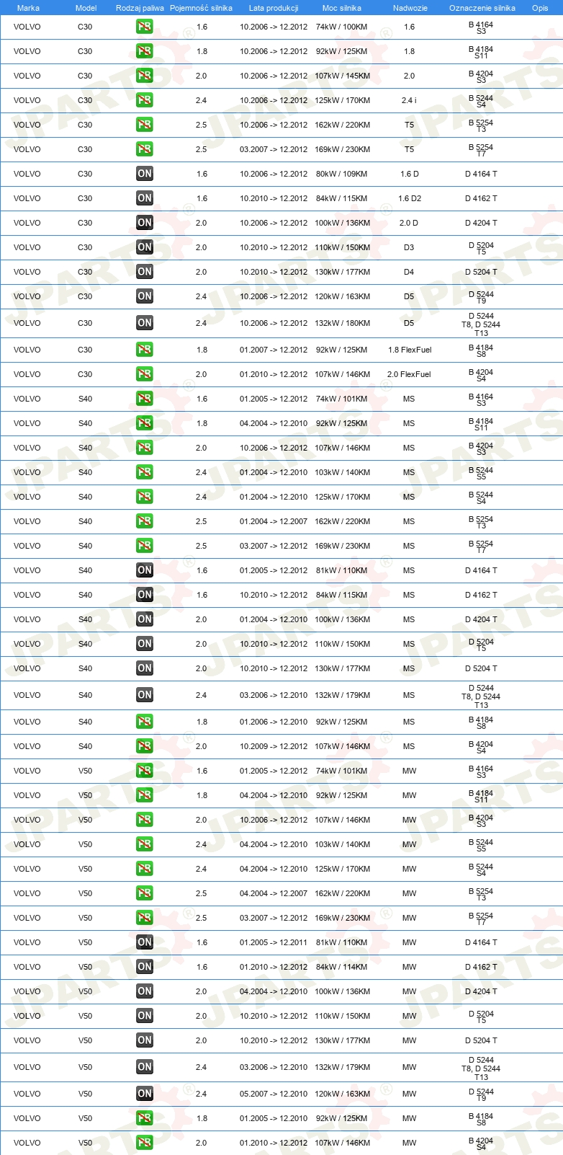The height and width of the screenshot is (1155, 563).
Task: Click production dates 01.2006 -> 12.2010
Action: (274, 722)
